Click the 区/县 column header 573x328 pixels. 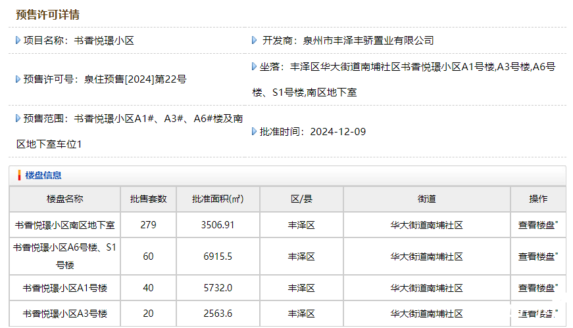point(301,199)
